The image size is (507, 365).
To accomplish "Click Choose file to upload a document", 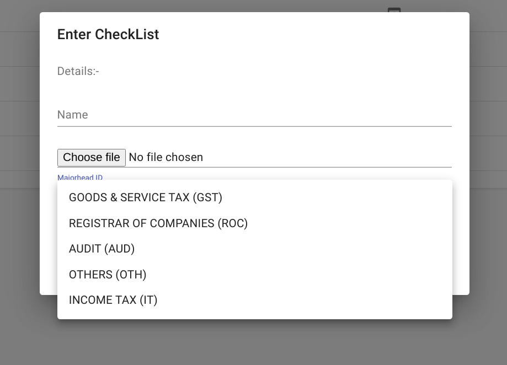I will (92, 157).
